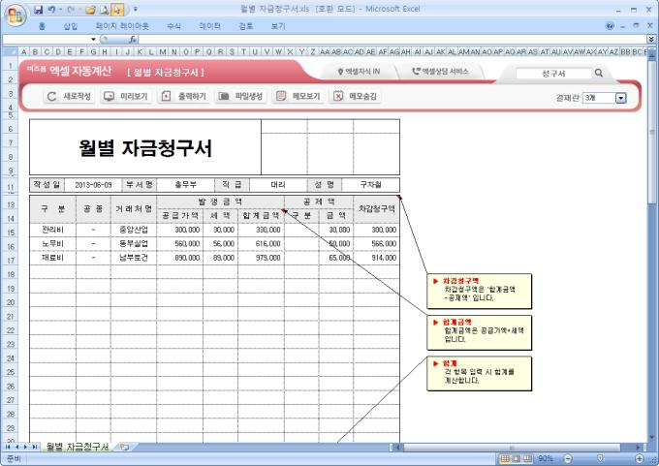This screenshot has height=466, width=659.
Task: Select the 노무비 cell
Action: (53, 244)
